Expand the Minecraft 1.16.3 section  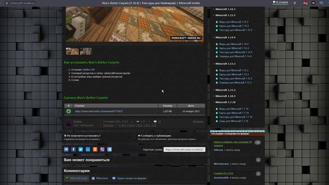[225, 9]
